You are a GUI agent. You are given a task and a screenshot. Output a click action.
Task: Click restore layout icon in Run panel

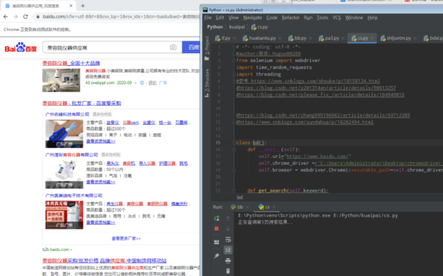(217, 242)
